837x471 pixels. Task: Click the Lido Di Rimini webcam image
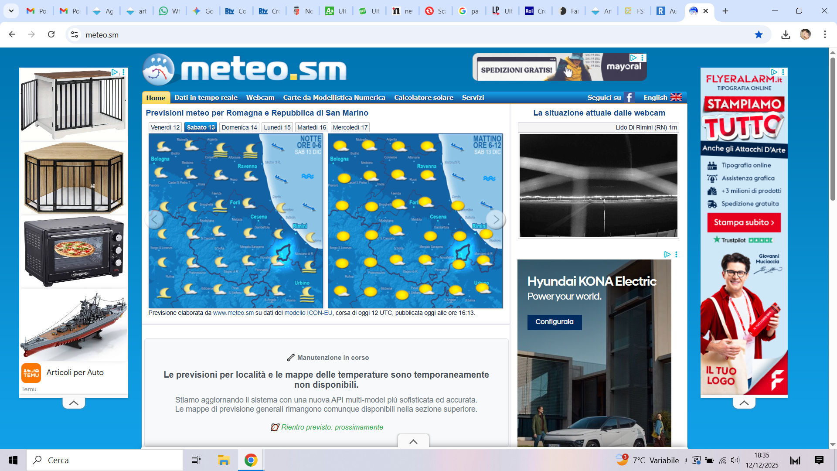click(598, 185)
